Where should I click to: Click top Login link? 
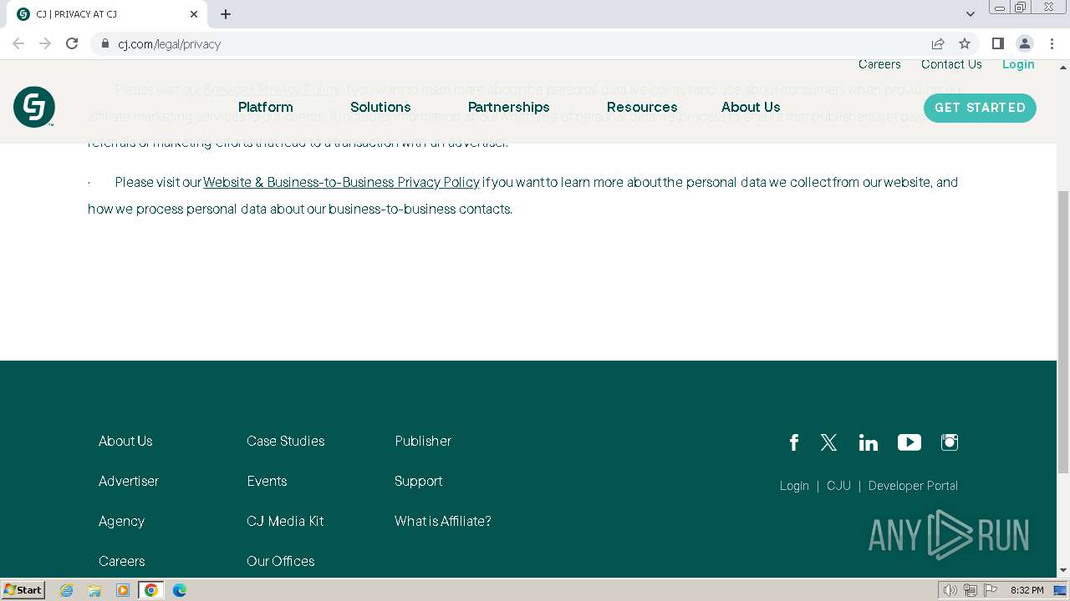click(x=1018, y=64)
